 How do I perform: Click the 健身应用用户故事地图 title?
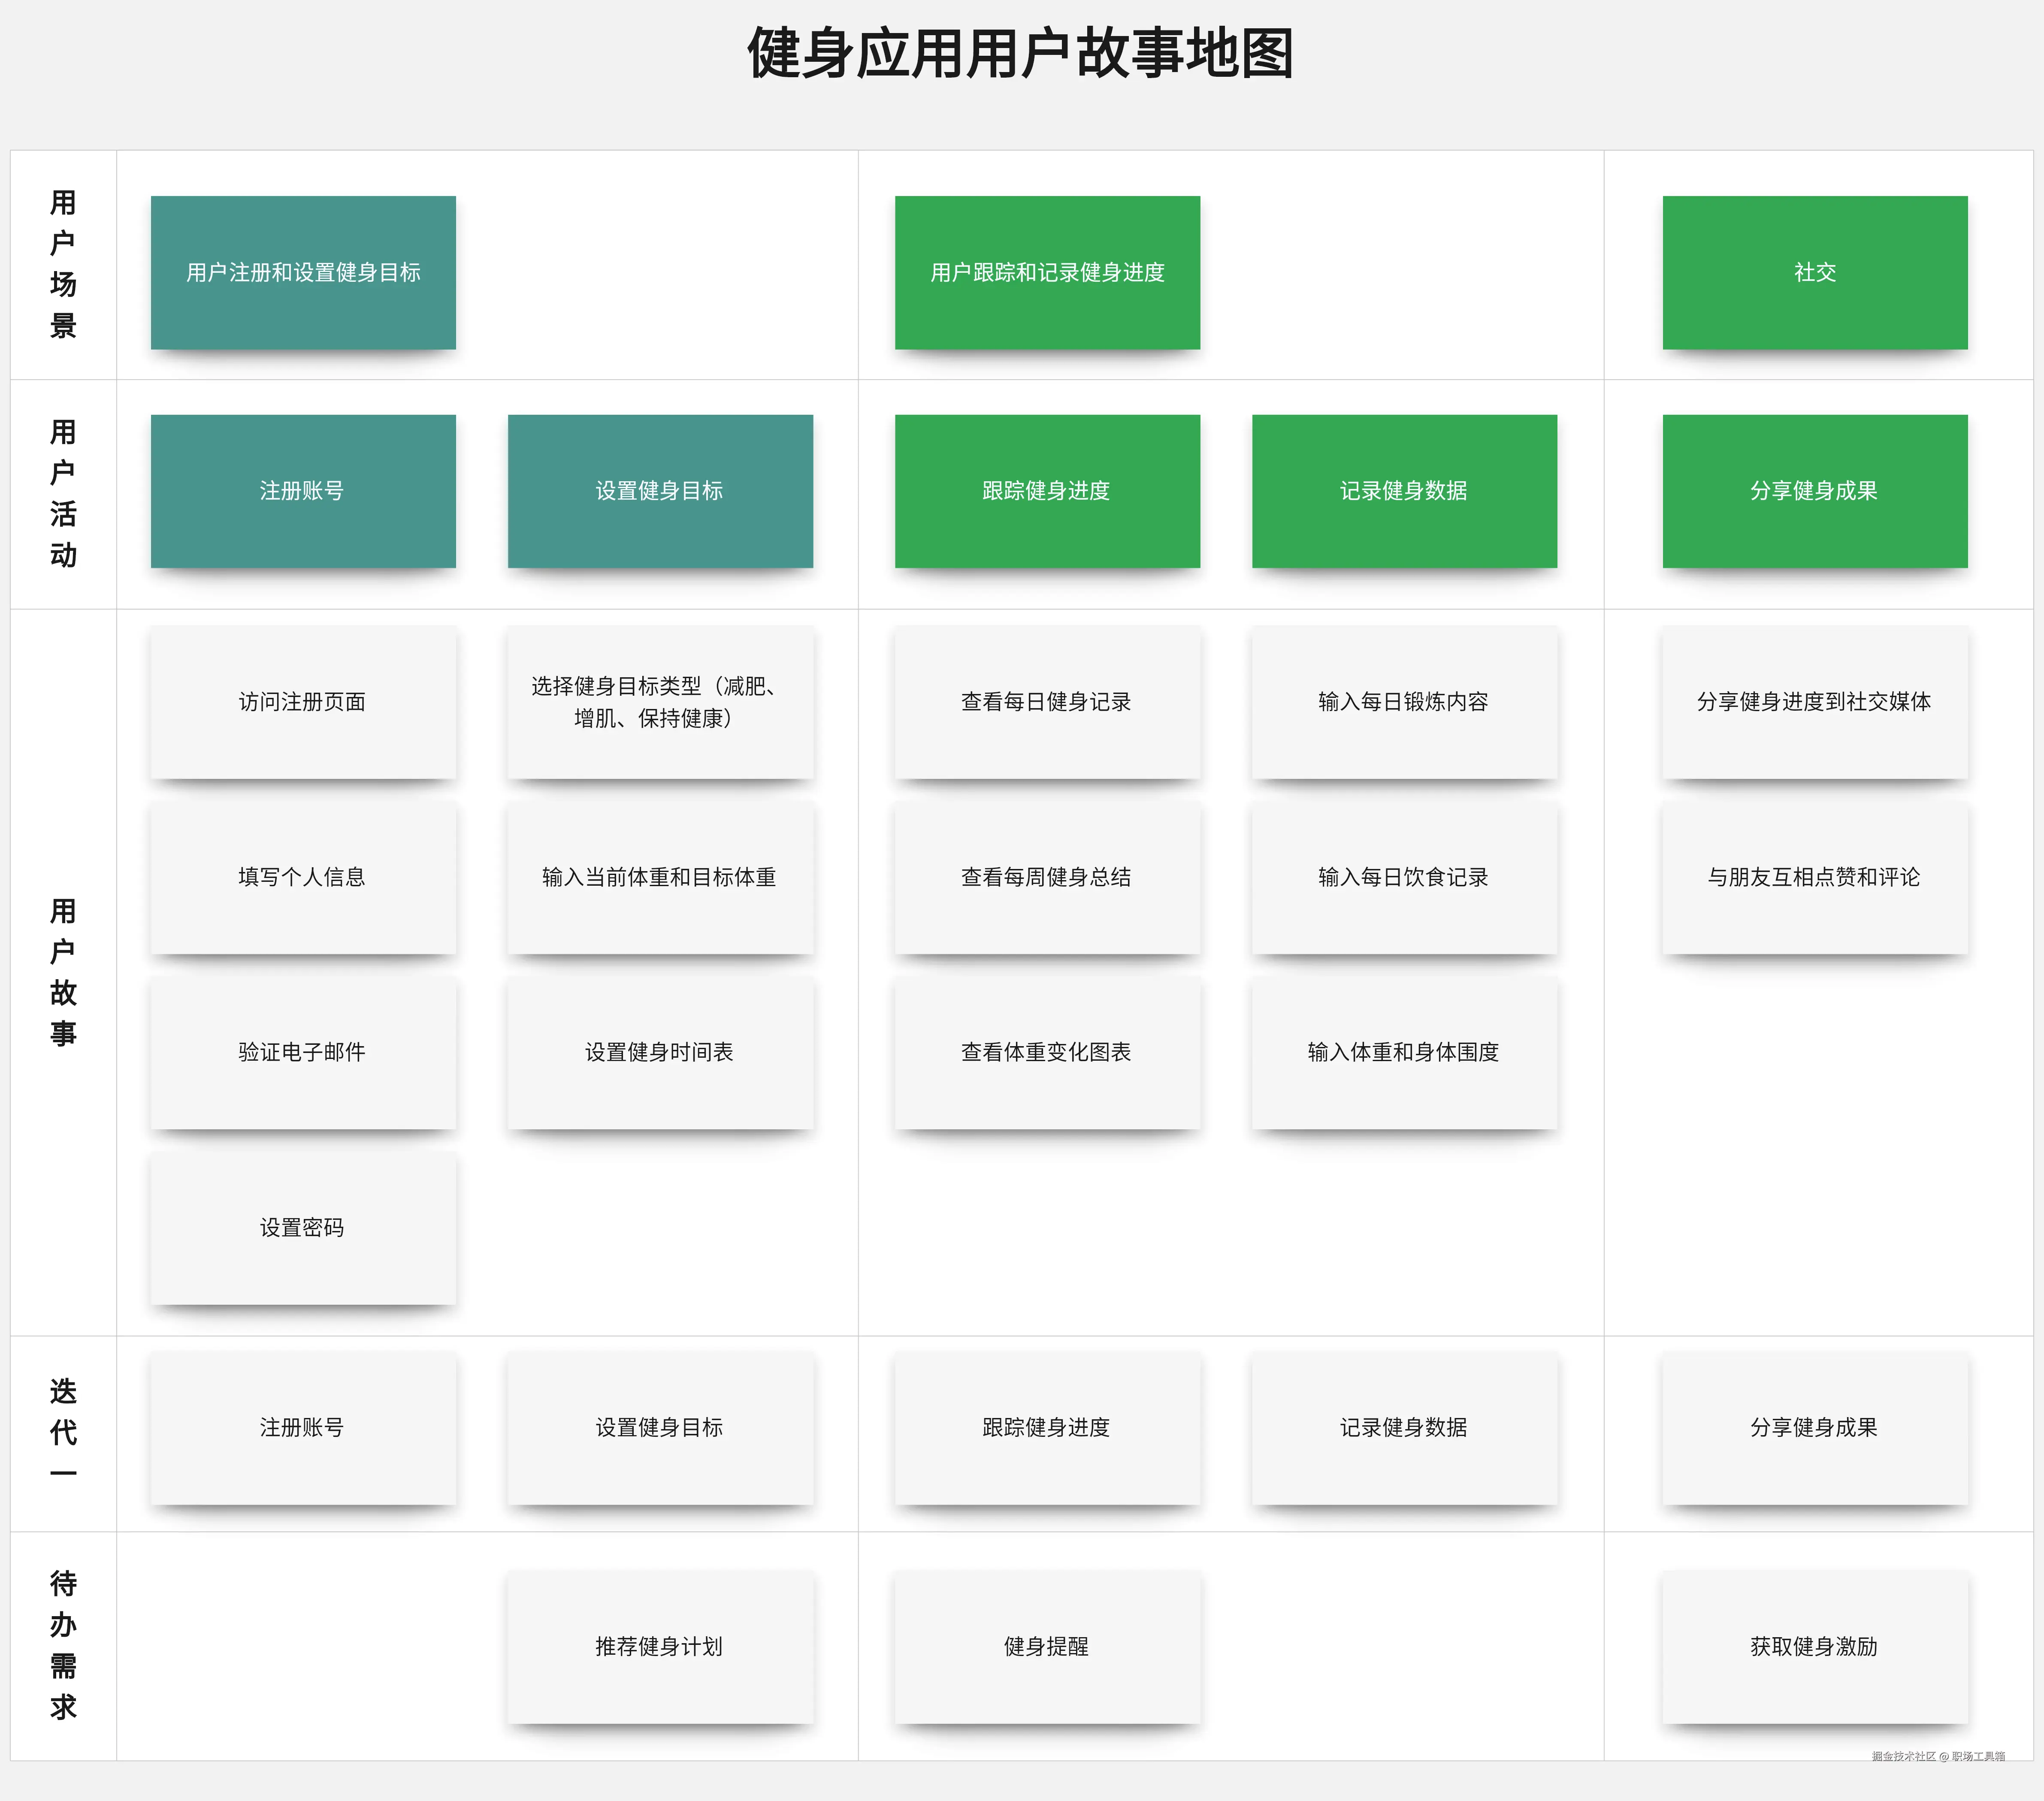coord(1021,54)
